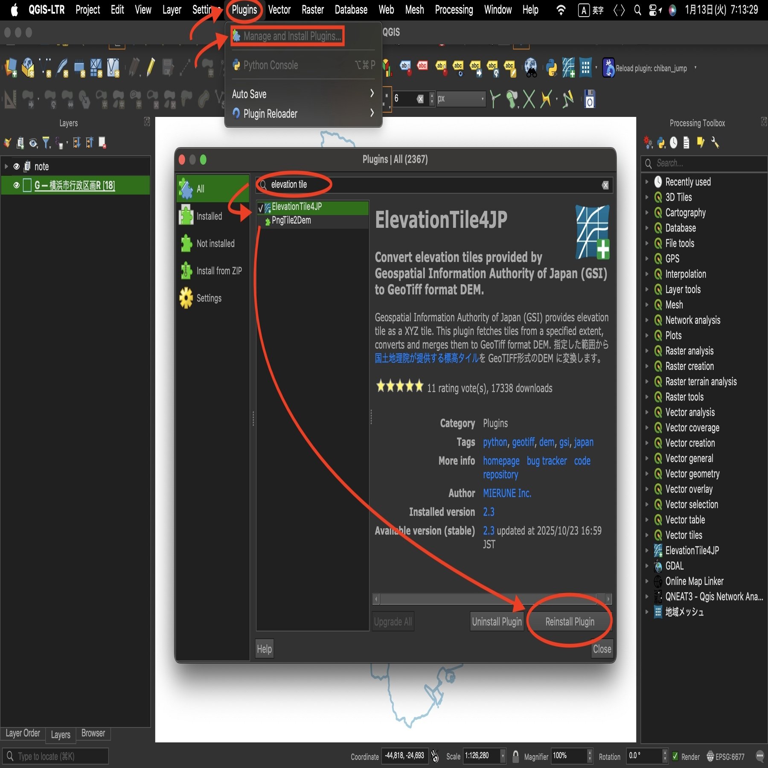Open the Wi-Fi status menu
Screen dimensions: 768x768
pyautogui.click(x=561, y=10)
